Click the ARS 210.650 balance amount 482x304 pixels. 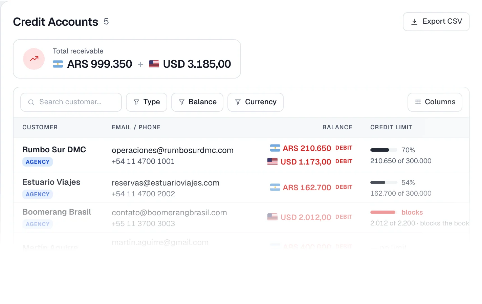307,148
